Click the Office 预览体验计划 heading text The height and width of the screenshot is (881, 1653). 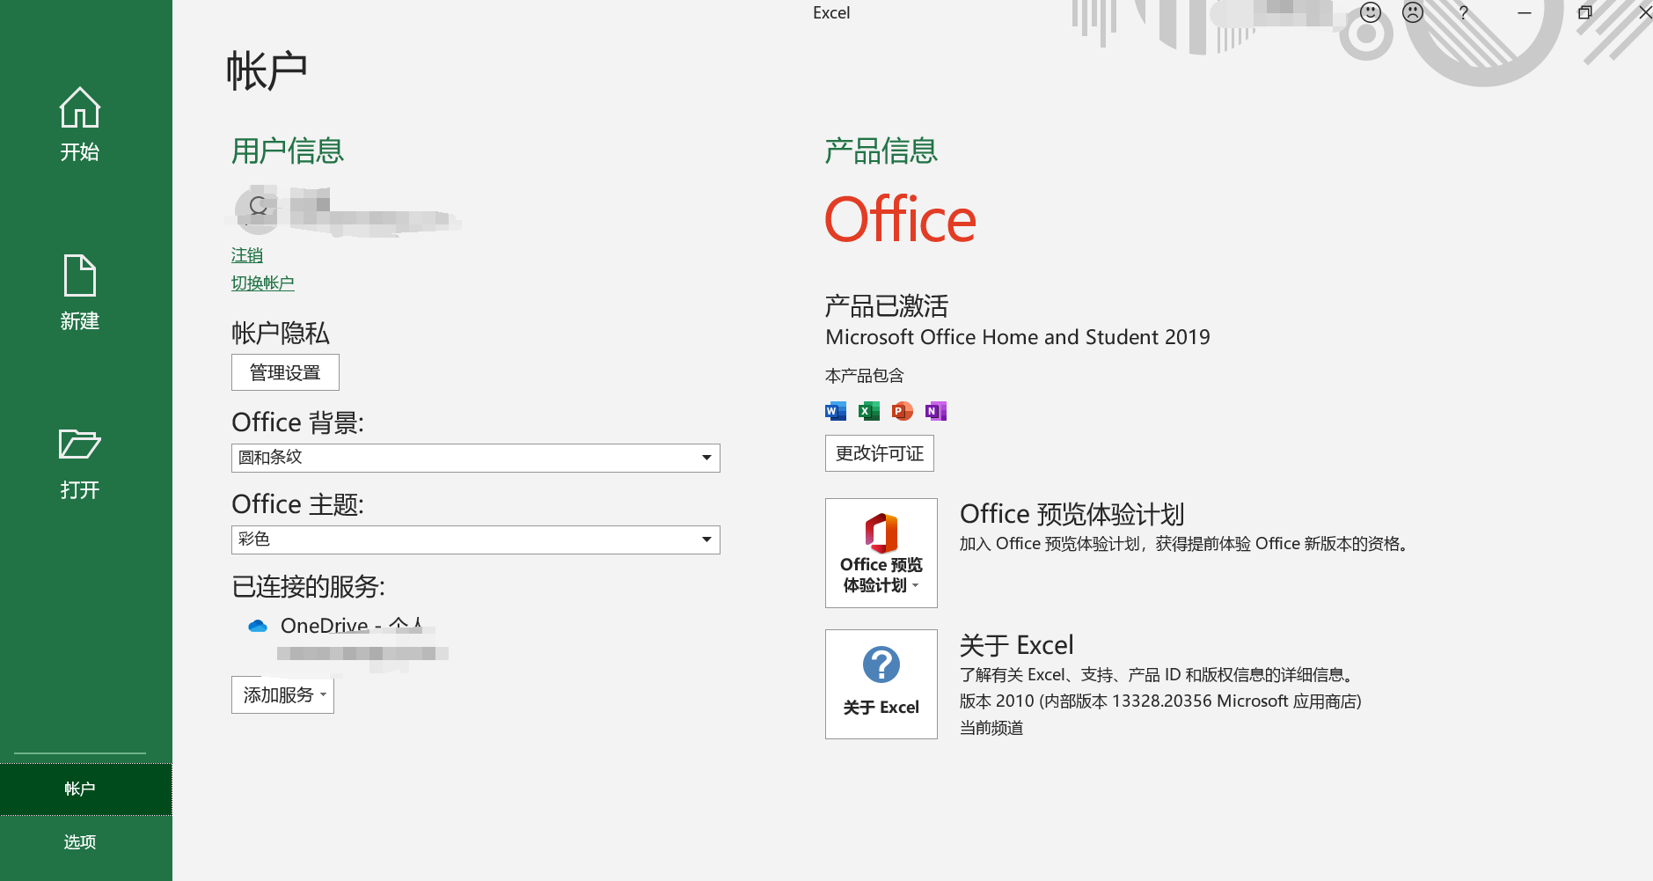click(1072, 514)
